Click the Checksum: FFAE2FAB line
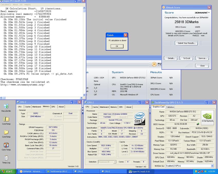 coord(14,79)
